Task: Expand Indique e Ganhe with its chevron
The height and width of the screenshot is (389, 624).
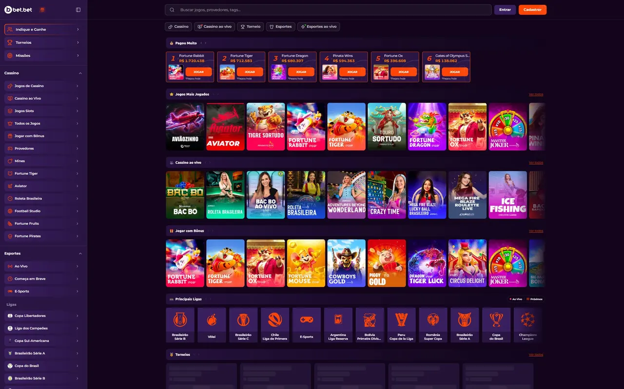Action: (x=78, y=30)
